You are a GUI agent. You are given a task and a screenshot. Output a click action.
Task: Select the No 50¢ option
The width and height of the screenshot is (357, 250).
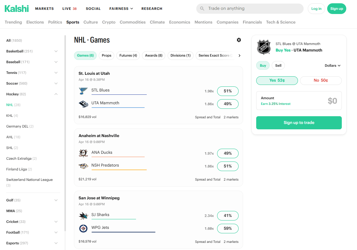[x=321, y=80]
